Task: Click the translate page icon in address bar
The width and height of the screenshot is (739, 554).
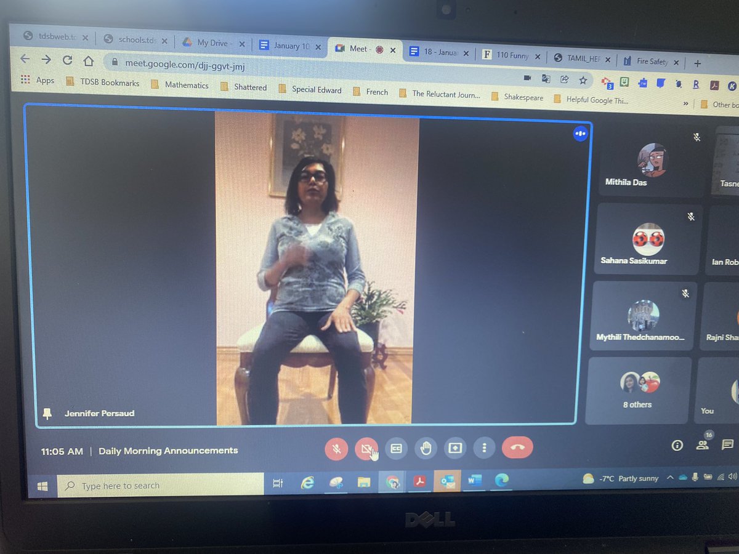Action: 546,79
